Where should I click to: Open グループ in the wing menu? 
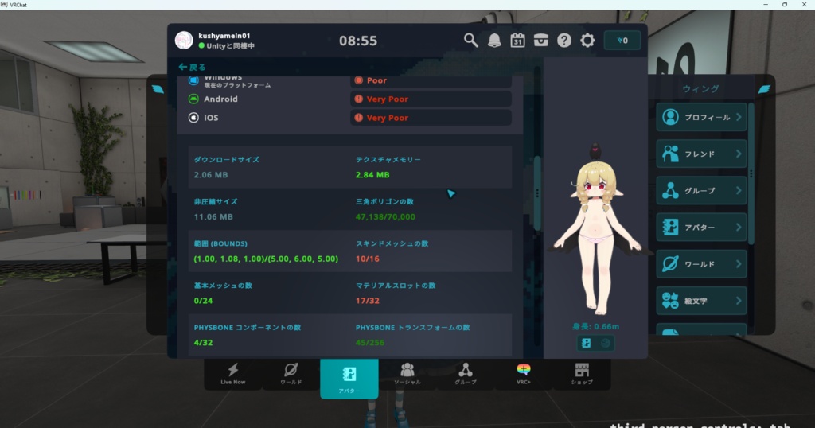[701, 191]
